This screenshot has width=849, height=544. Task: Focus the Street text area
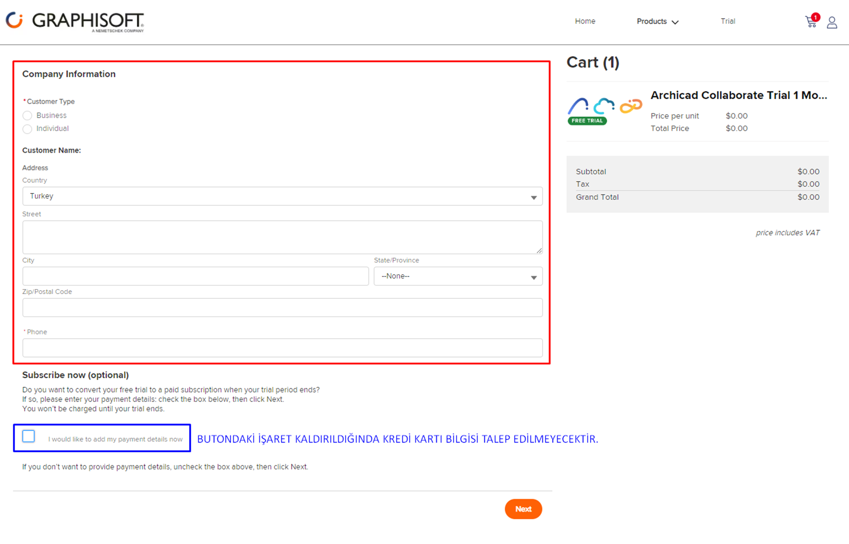(x=282, y=237)
